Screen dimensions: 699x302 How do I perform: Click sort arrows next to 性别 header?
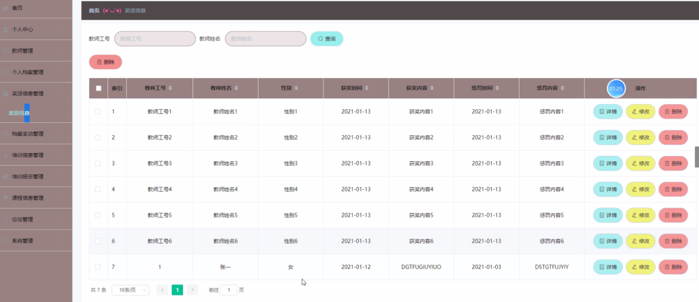pyautogui.click(x=296, y=88)
